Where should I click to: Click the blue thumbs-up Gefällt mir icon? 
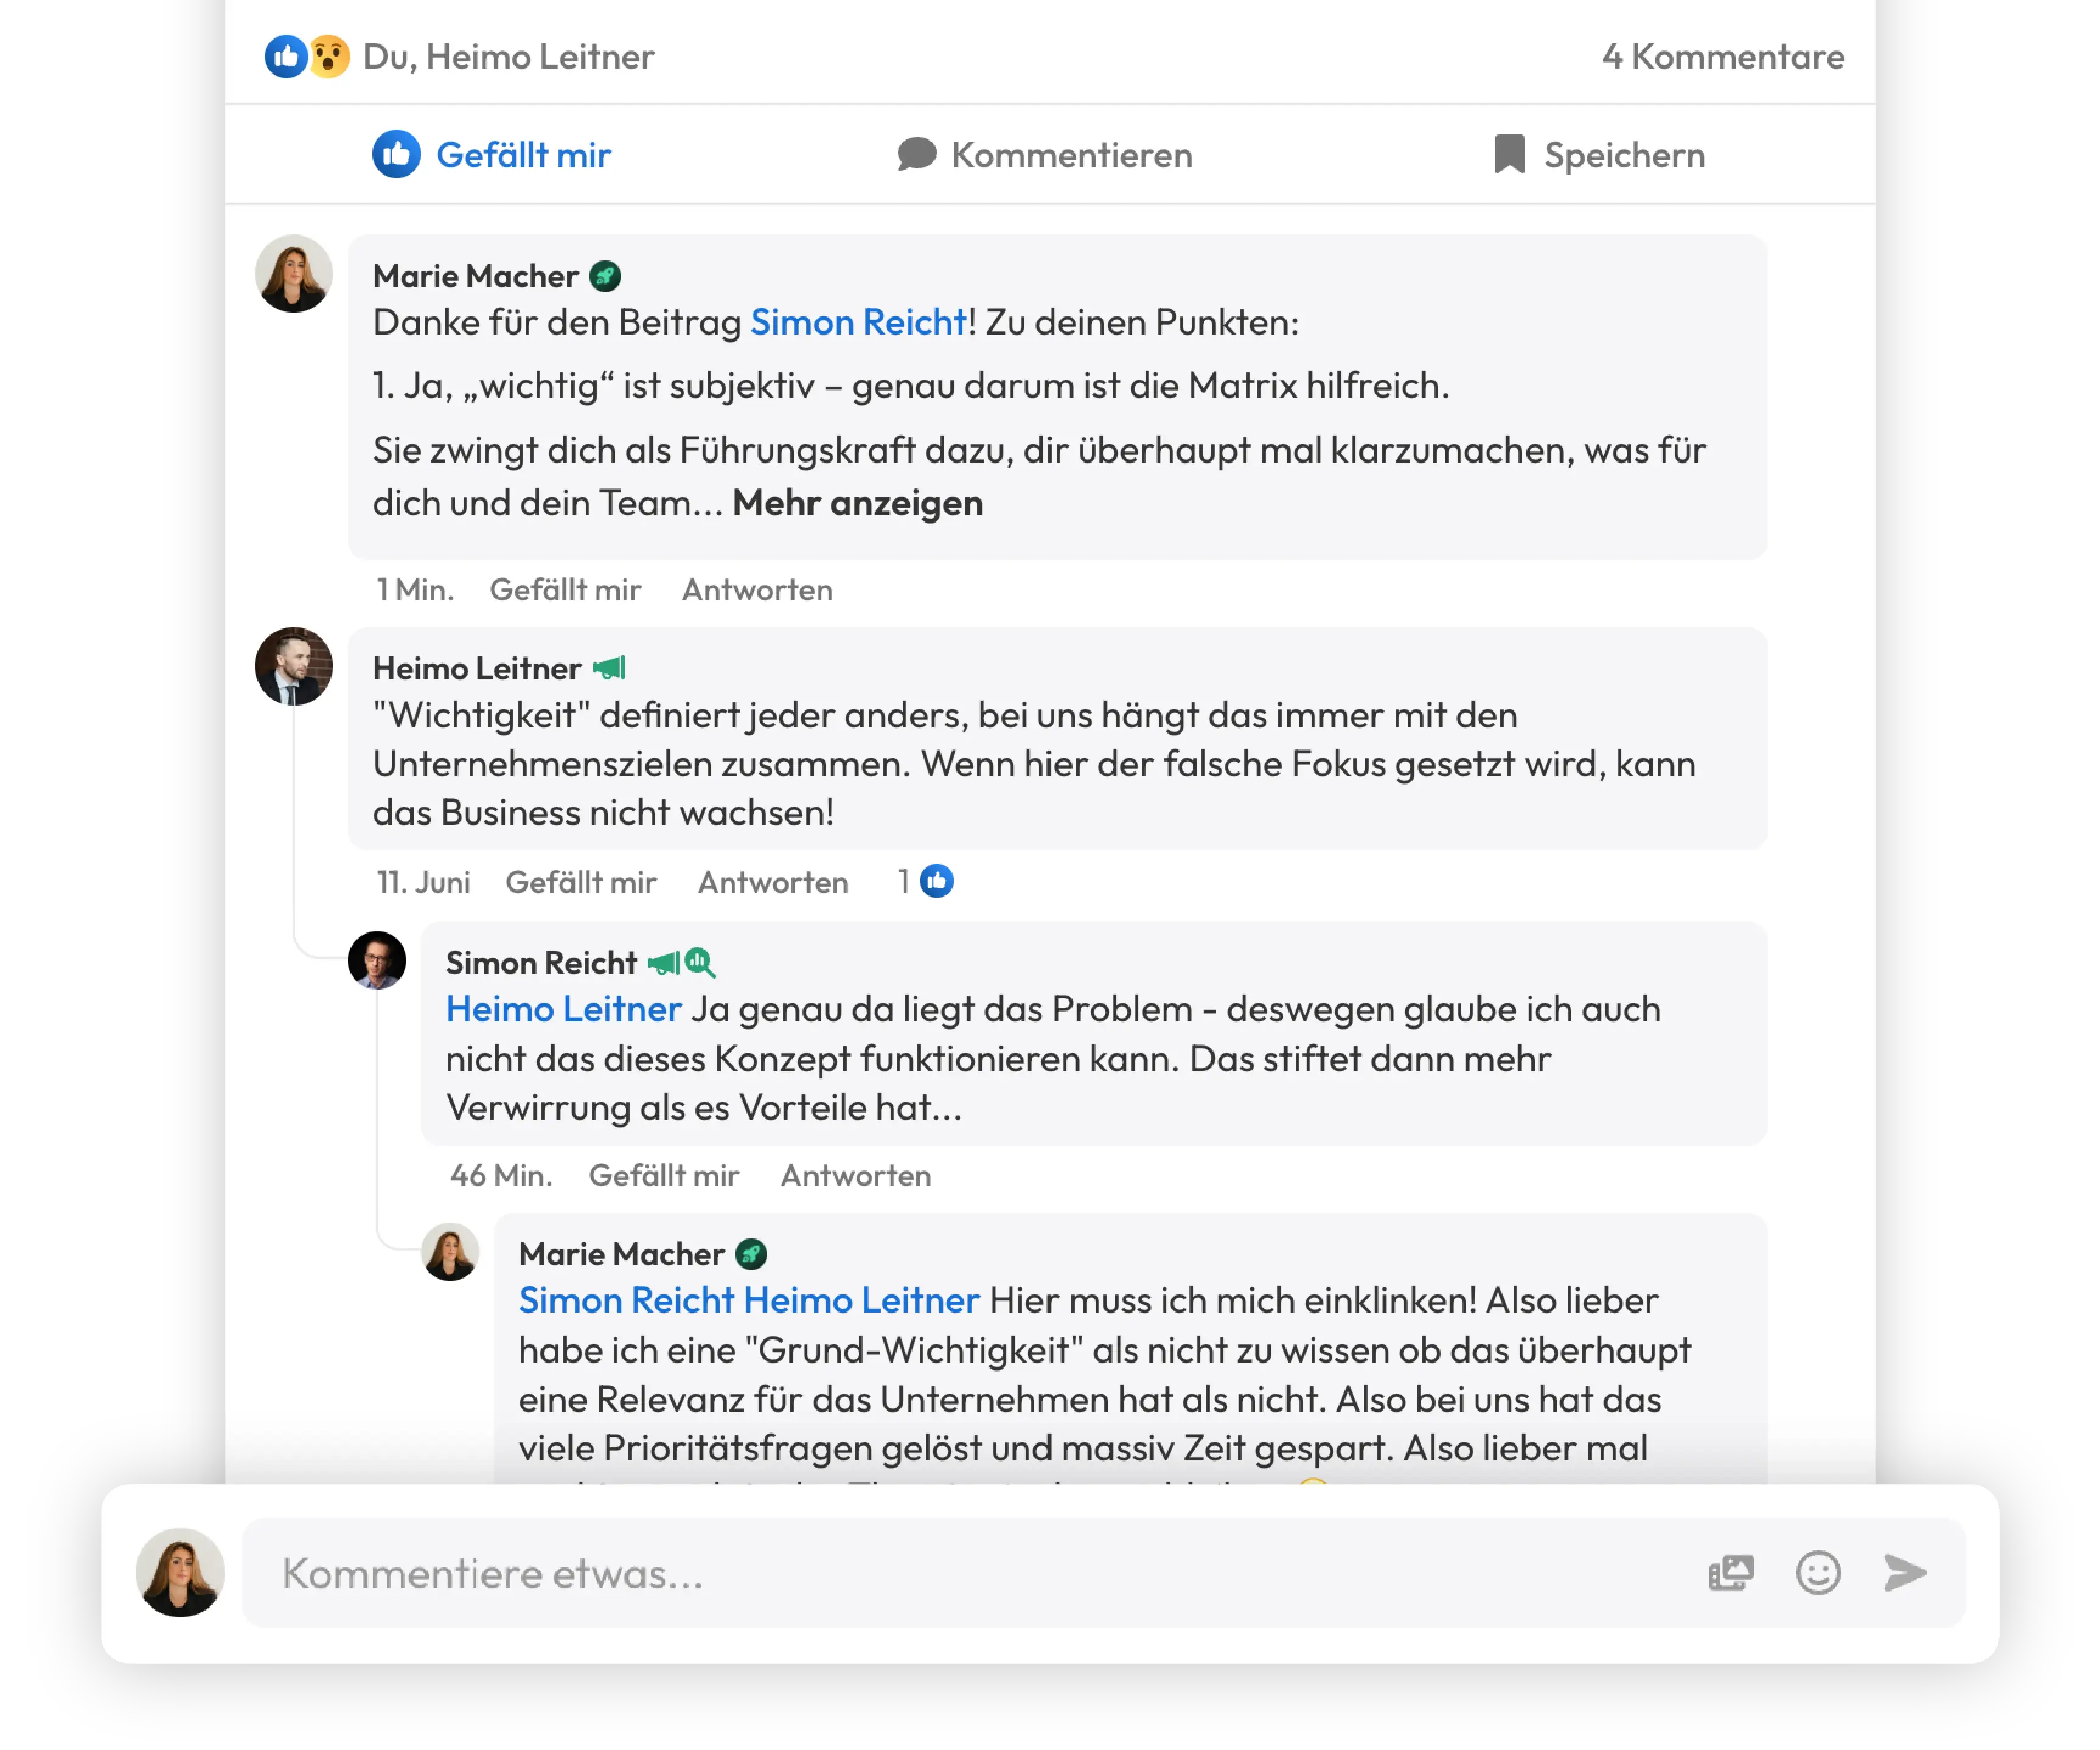[x=396, y=154]
